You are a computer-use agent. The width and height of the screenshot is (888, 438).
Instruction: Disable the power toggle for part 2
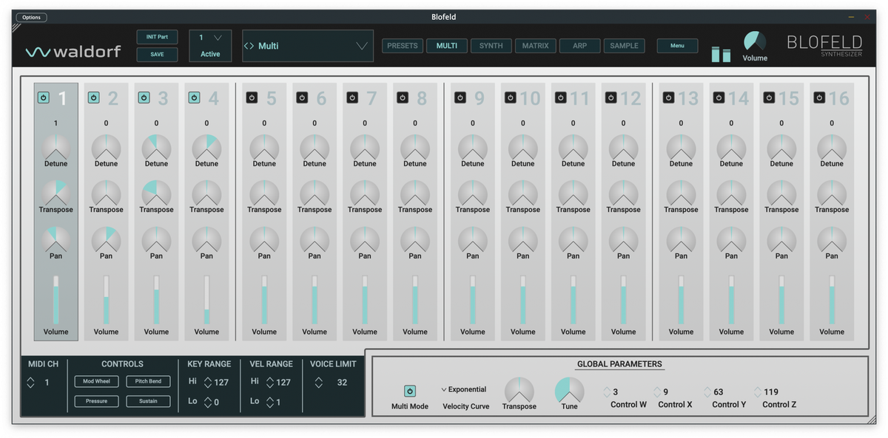[93, 97]
